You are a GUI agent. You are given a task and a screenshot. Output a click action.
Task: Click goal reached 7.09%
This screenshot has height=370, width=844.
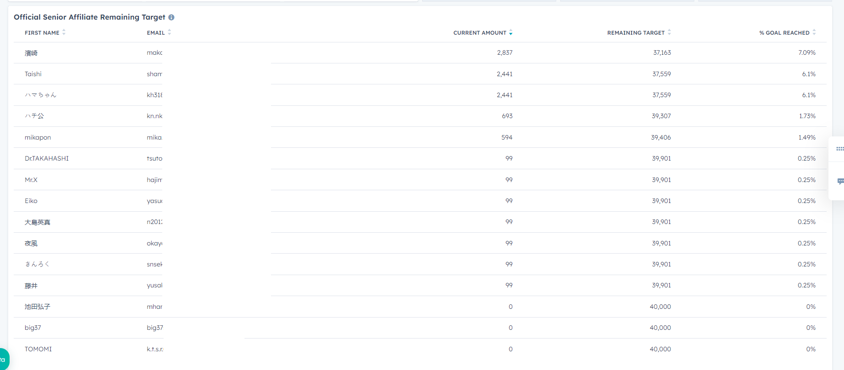[x=807, y=52]
